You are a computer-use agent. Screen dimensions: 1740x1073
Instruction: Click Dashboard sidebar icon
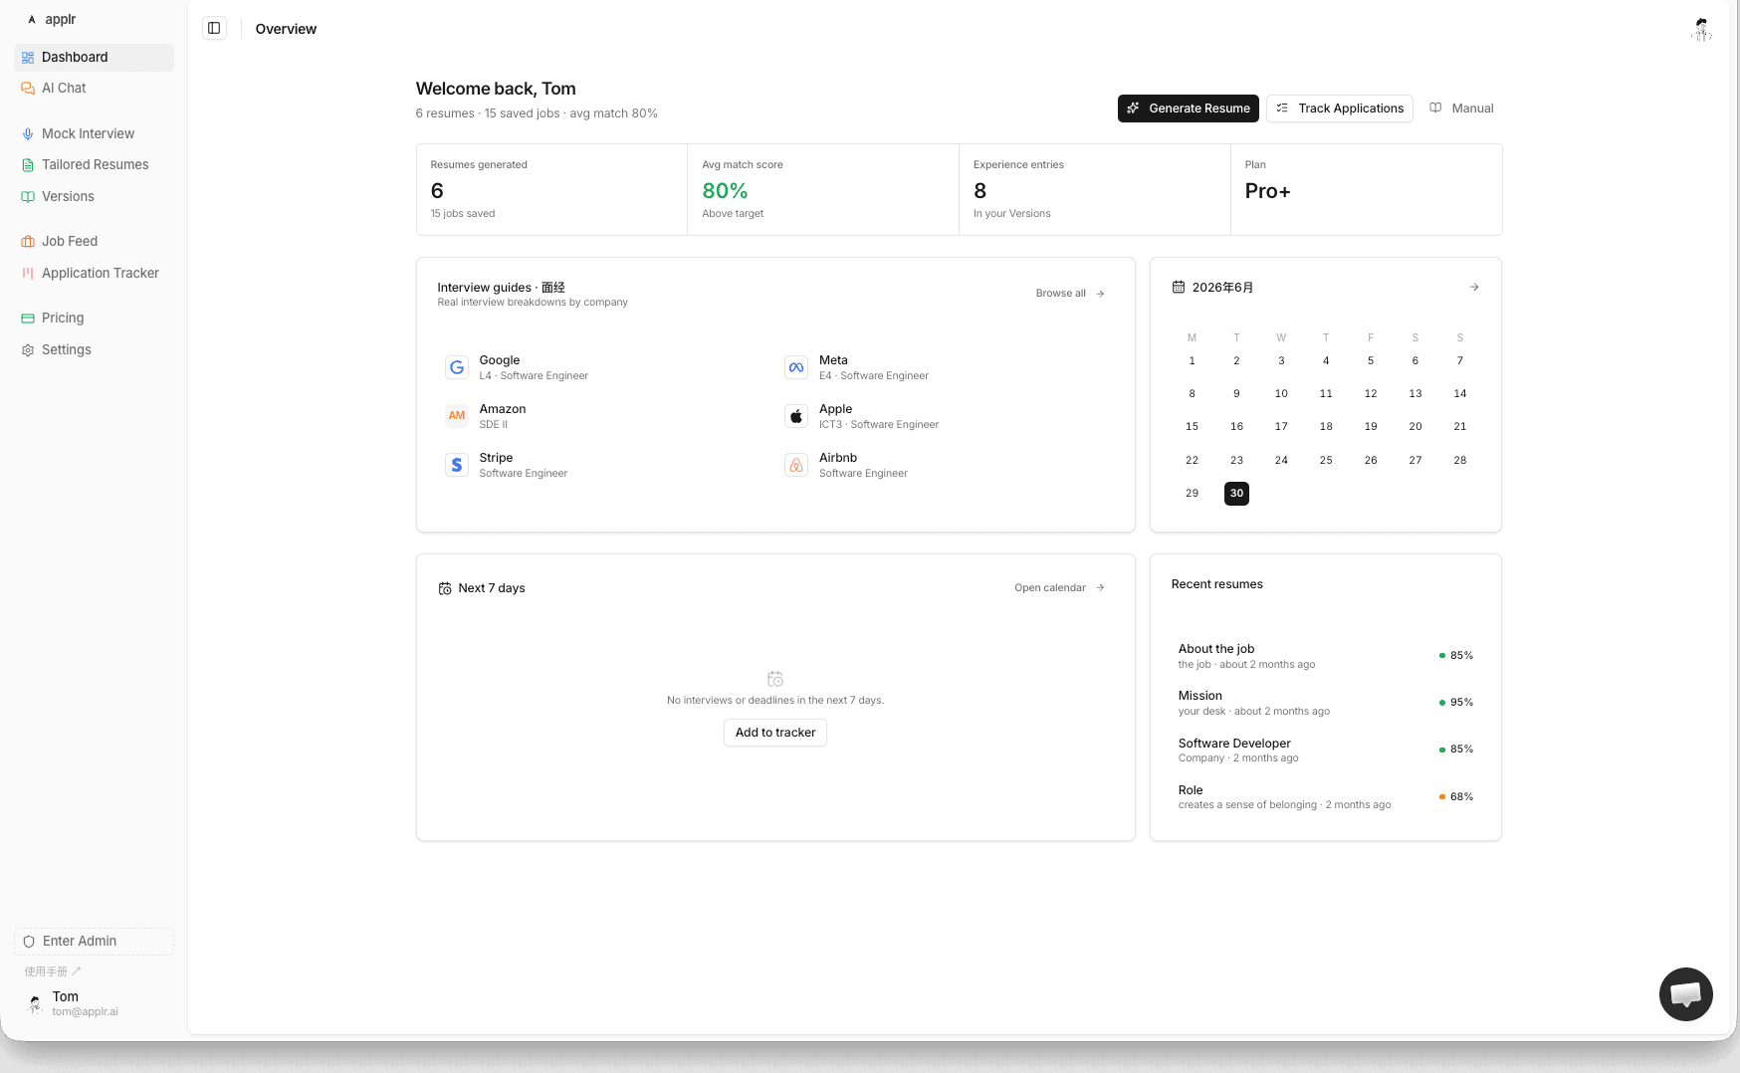click(28, 58)
